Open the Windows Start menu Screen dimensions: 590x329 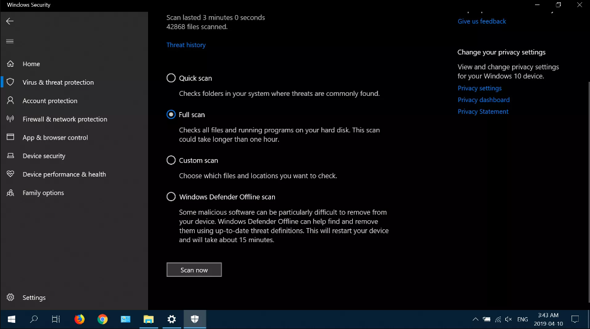[x=11, y=319]
